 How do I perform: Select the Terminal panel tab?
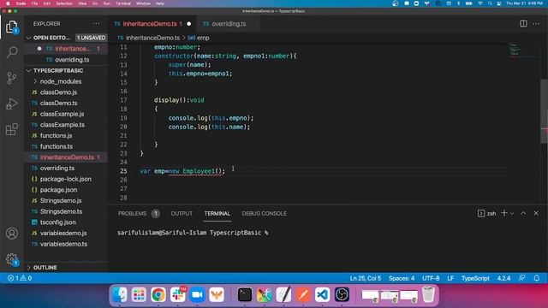(217, 213)
